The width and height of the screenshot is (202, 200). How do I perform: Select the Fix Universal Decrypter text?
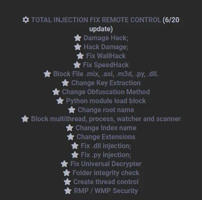tap(106, 164)
